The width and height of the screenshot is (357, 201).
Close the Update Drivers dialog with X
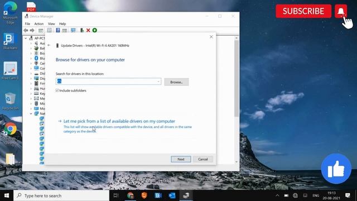(x=211, y=37)
